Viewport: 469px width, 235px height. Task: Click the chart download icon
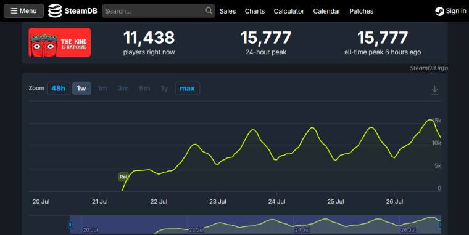click(434, 90)
